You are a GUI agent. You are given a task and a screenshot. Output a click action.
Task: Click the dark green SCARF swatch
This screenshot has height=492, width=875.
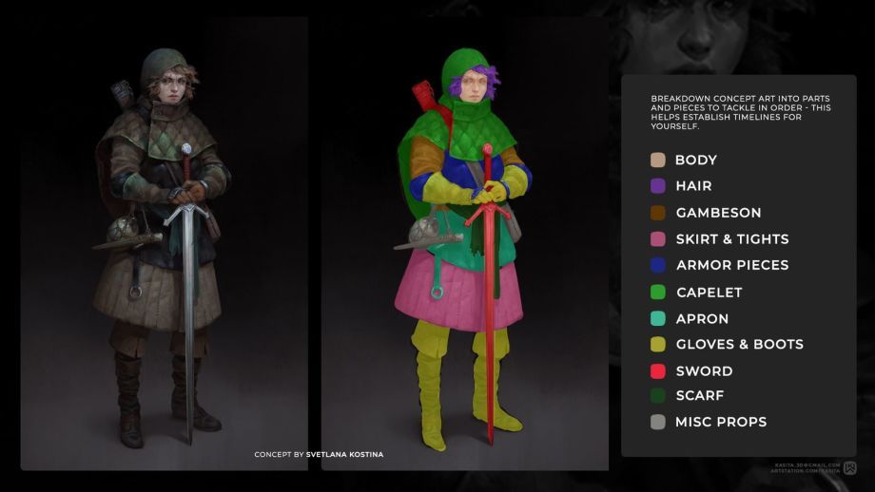[x=658, y=396]
